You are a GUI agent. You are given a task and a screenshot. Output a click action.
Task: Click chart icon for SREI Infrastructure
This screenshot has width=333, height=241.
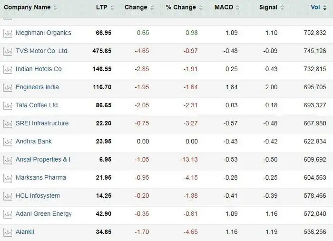click(x=7, y=123)
